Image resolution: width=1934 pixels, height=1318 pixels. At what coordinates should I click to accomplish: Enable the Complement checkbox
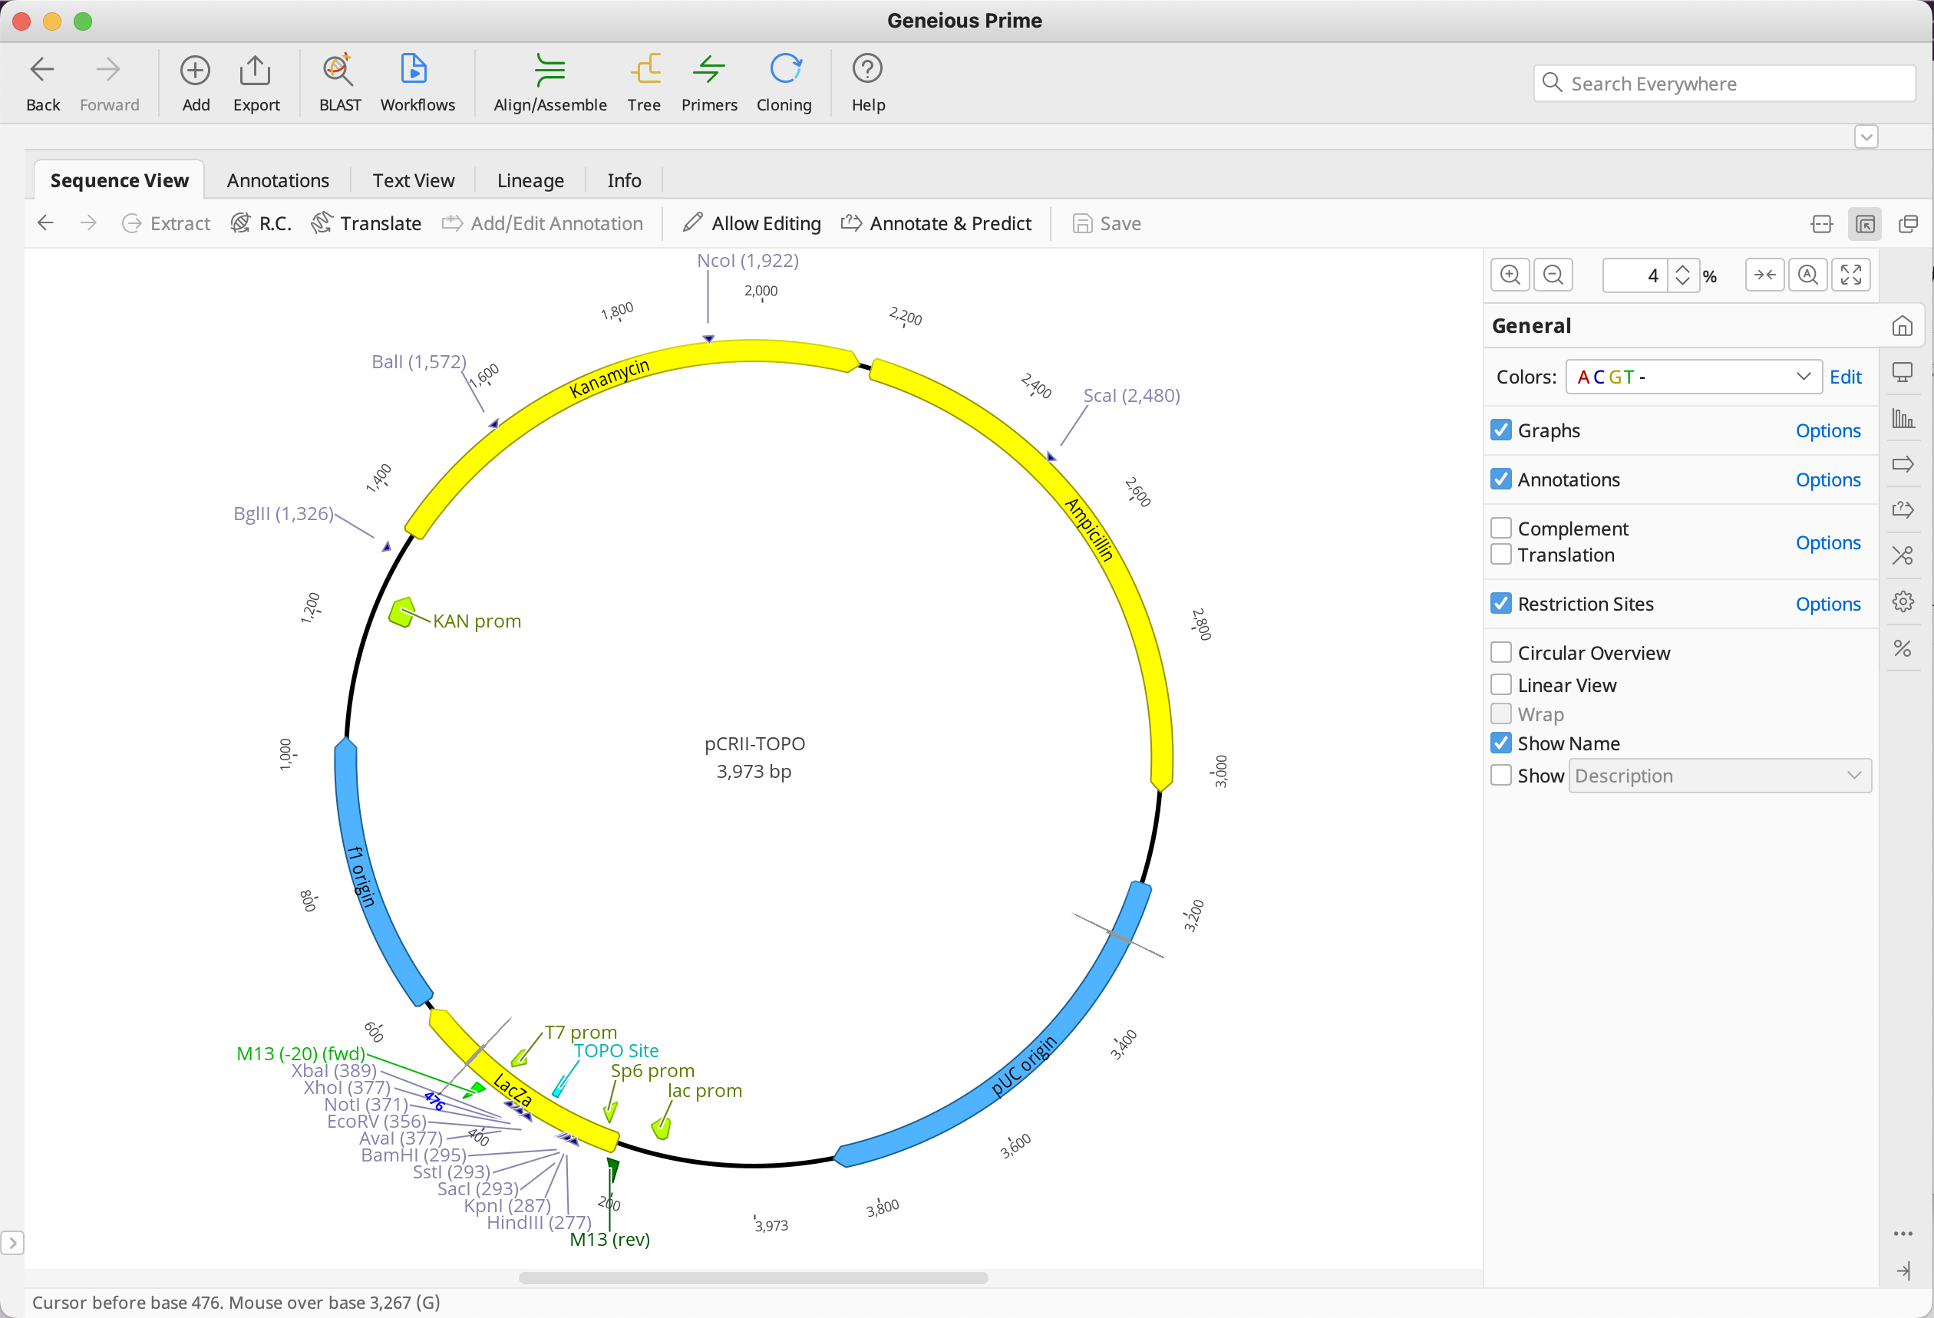point(1501,529)
